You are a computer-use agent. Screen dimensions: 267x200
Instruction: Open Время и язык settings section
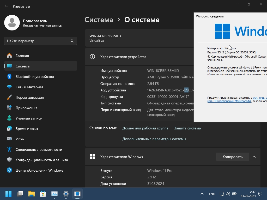point(27,129)
